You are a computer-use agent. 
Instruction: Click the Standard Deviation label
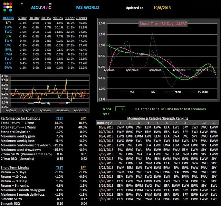(x=16, y=132)
